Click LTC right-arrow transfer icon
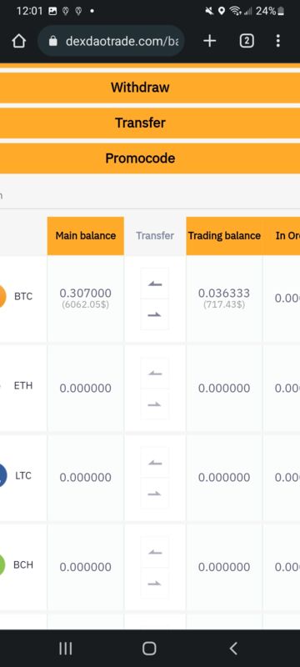 [x=155, y=493]
